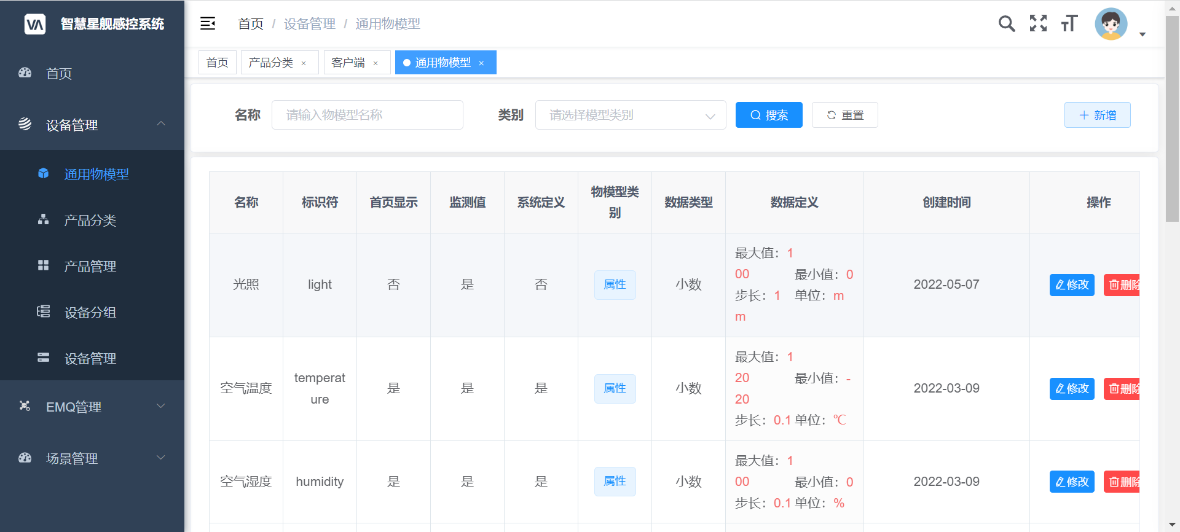Click the 设备管理 layers icon in sidebar
This screenshot has width=1180, height=532.
(25, 124)
